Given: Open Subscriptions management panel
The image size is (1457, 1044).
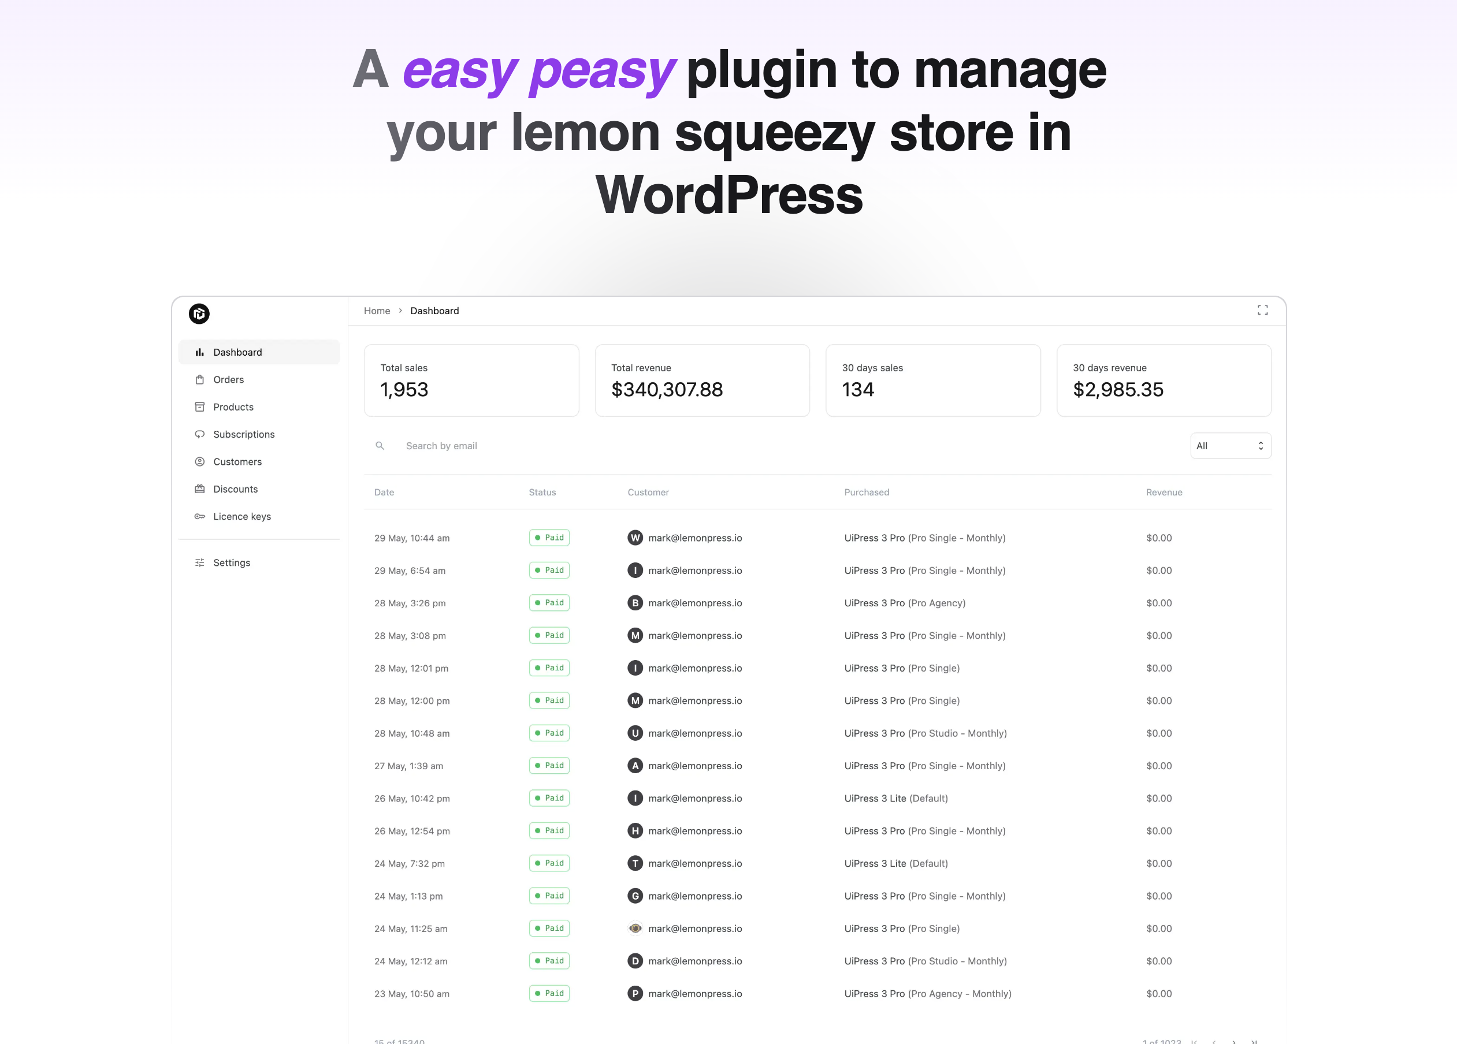Looking at the screenshot, I should coord(243,432).
